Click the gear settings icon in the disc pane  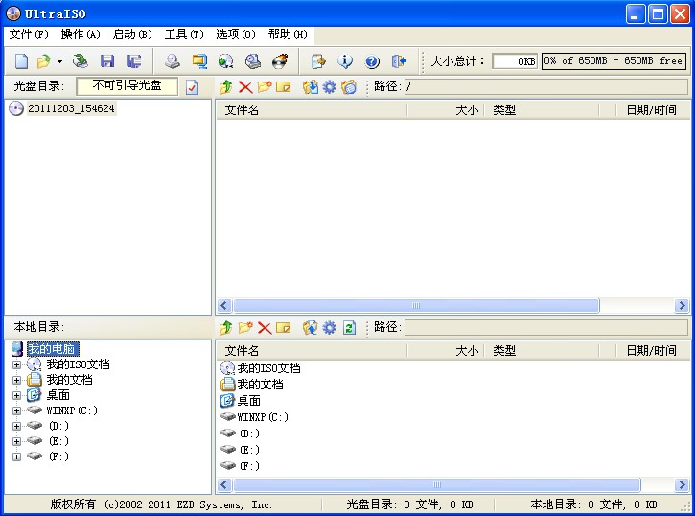(x=330, y=86)
